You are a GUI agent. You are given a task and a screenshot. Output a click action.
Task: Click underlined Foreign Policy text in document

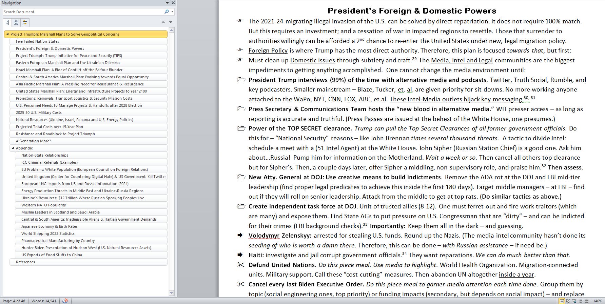[268, 50]
